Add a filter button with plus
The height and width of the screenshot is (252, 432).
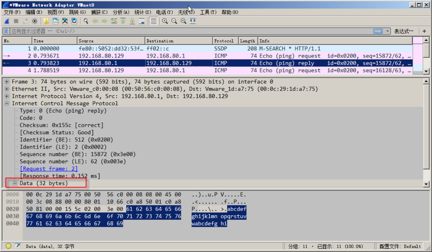click(424, 31)
